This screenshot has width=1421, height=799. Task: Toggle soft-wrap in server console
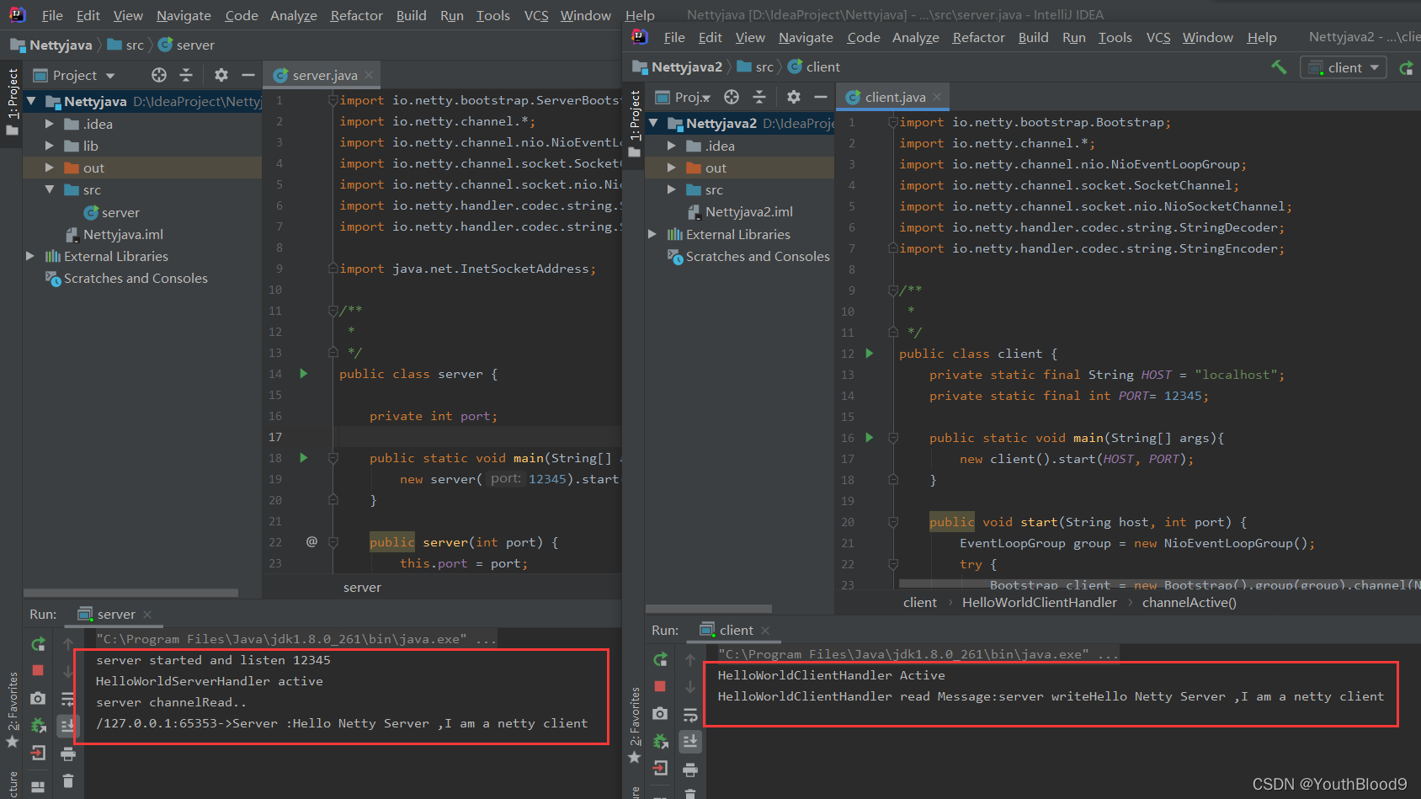(x=68, y=699)
